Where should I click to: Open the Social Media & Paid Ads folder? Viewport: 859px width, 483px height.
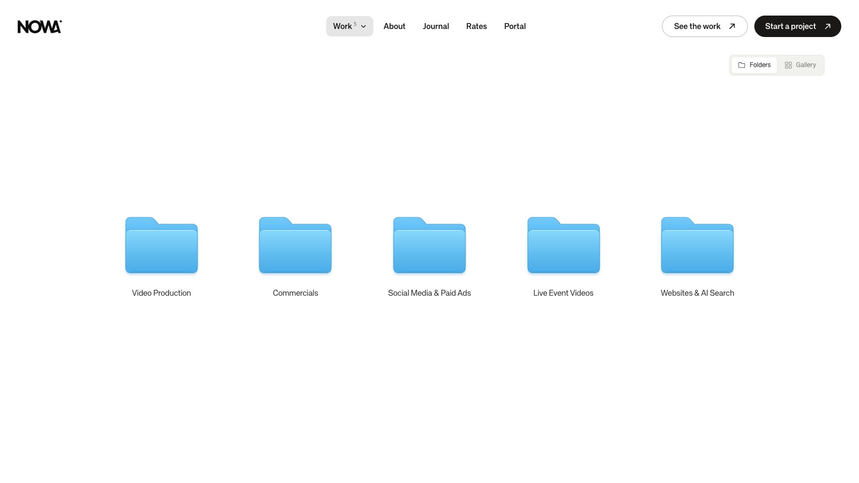pyautogui.click(x=429, y=245)
